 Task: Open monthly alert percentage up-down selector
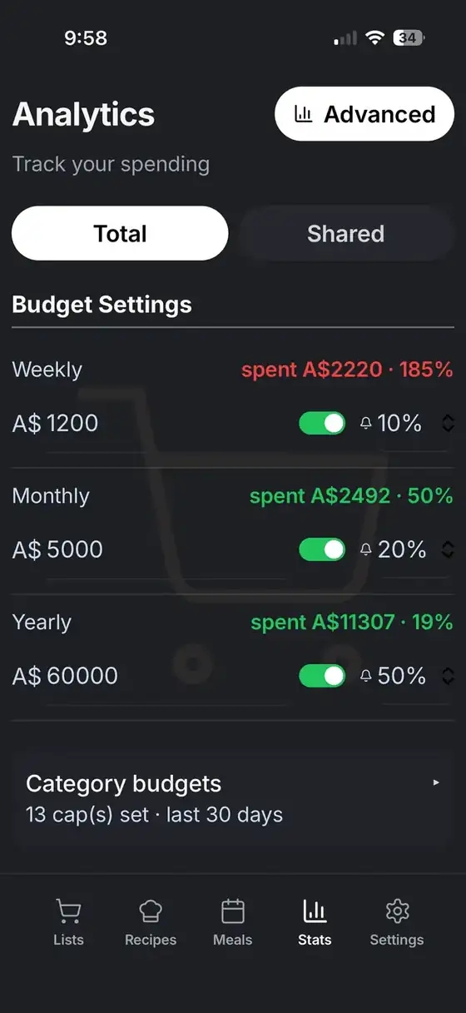[448, 550]
